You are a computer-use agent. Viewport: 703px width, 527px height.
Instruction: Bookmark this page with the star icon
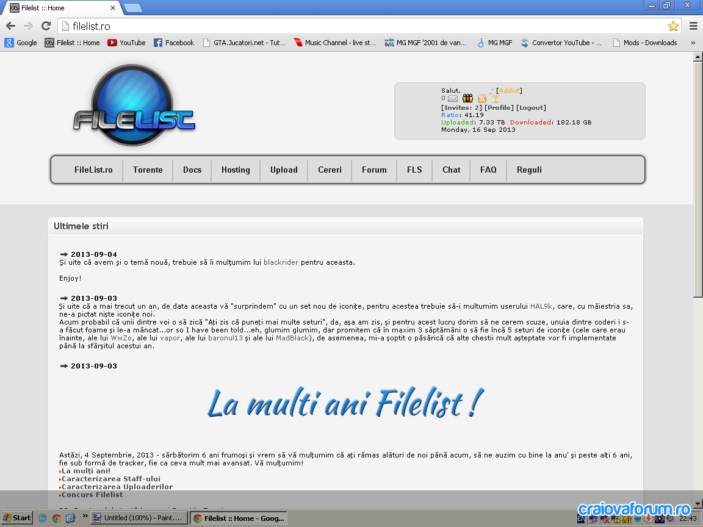click(673, 26)
